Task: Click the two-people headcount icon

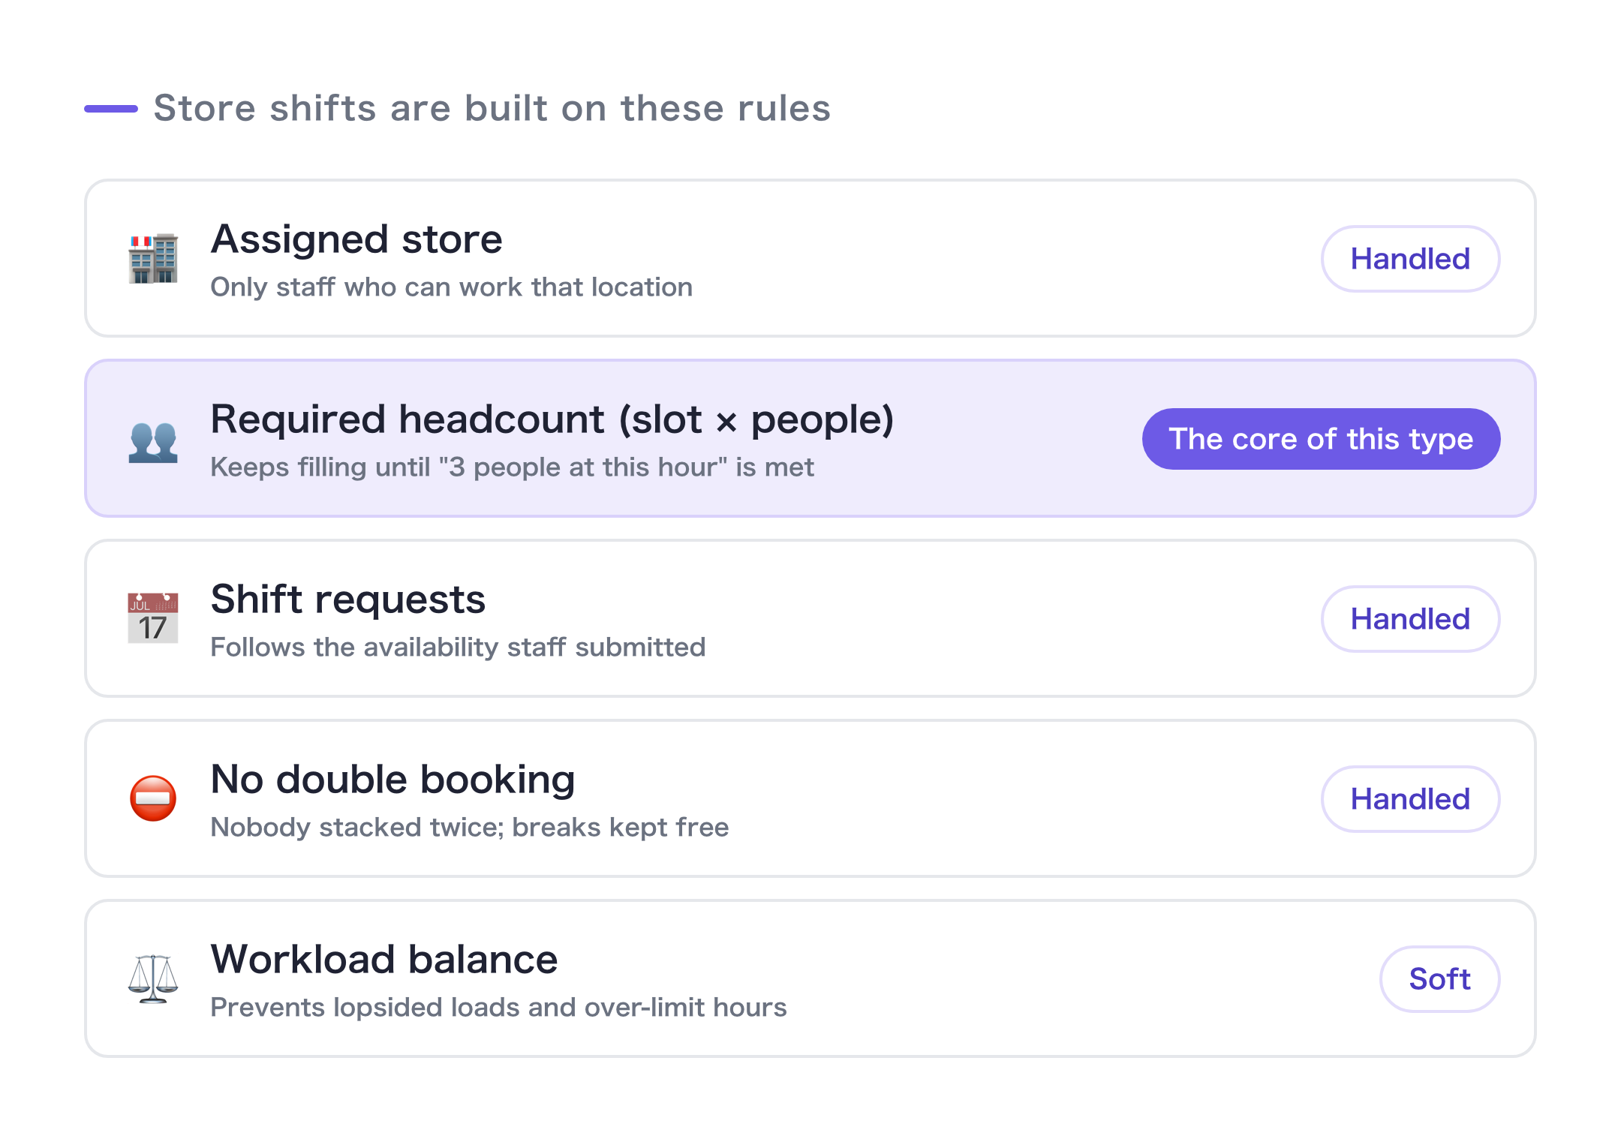Action: tap(153, 442)
